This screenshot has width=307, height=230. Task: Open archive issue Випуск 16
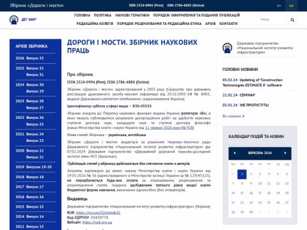[x=35, y=197]
